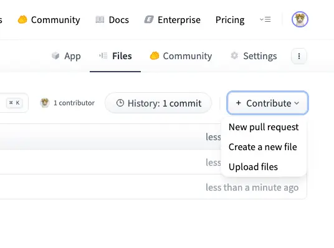Switch to the Space's Community tab

[x=181, y=56]
